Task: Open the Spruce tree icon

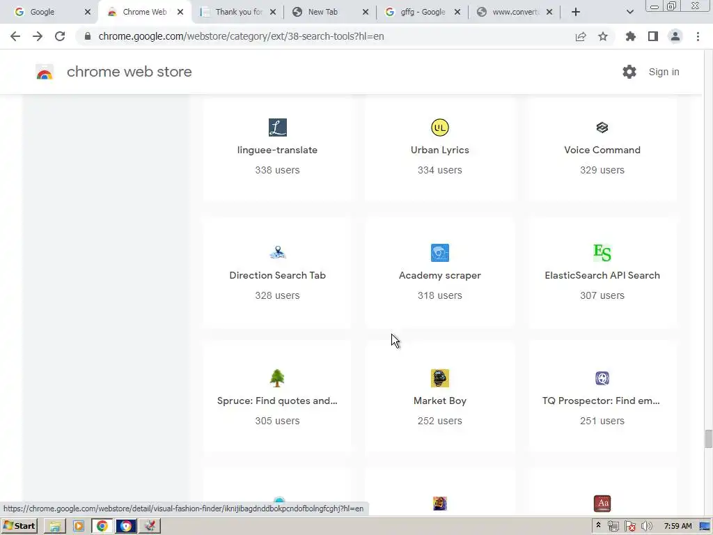Action: coord(277,378)
